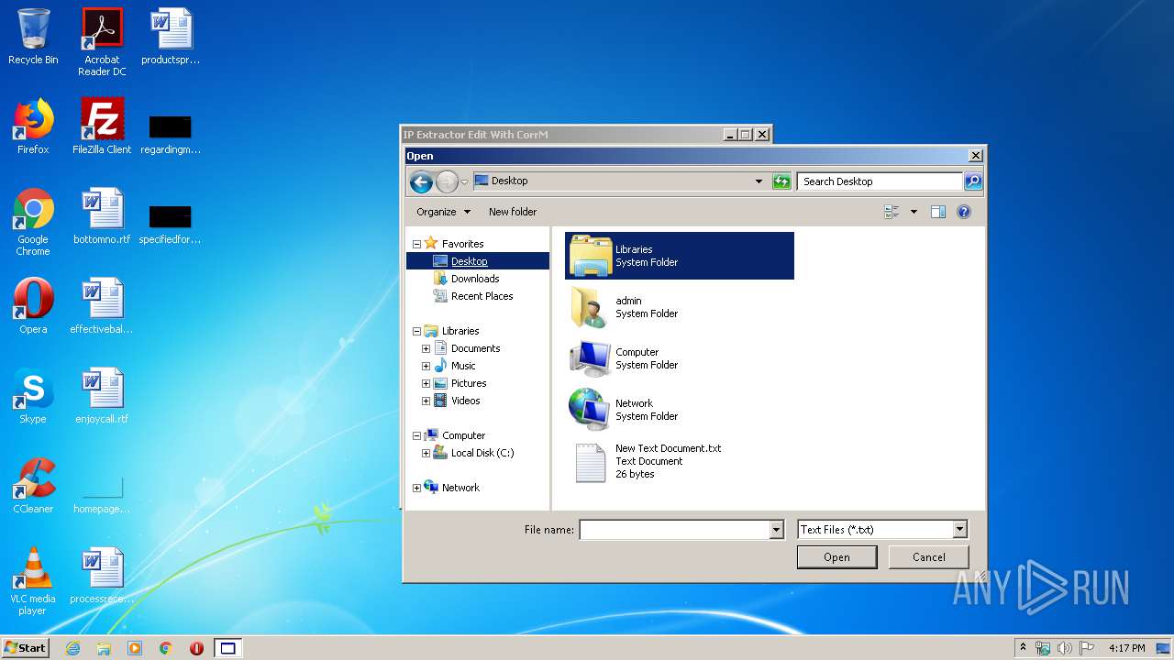Image resolution: width=1174 pixels, height=660 pixels.
Task: Collapse the Libraries tree section
Action: (x=416, y=331)
